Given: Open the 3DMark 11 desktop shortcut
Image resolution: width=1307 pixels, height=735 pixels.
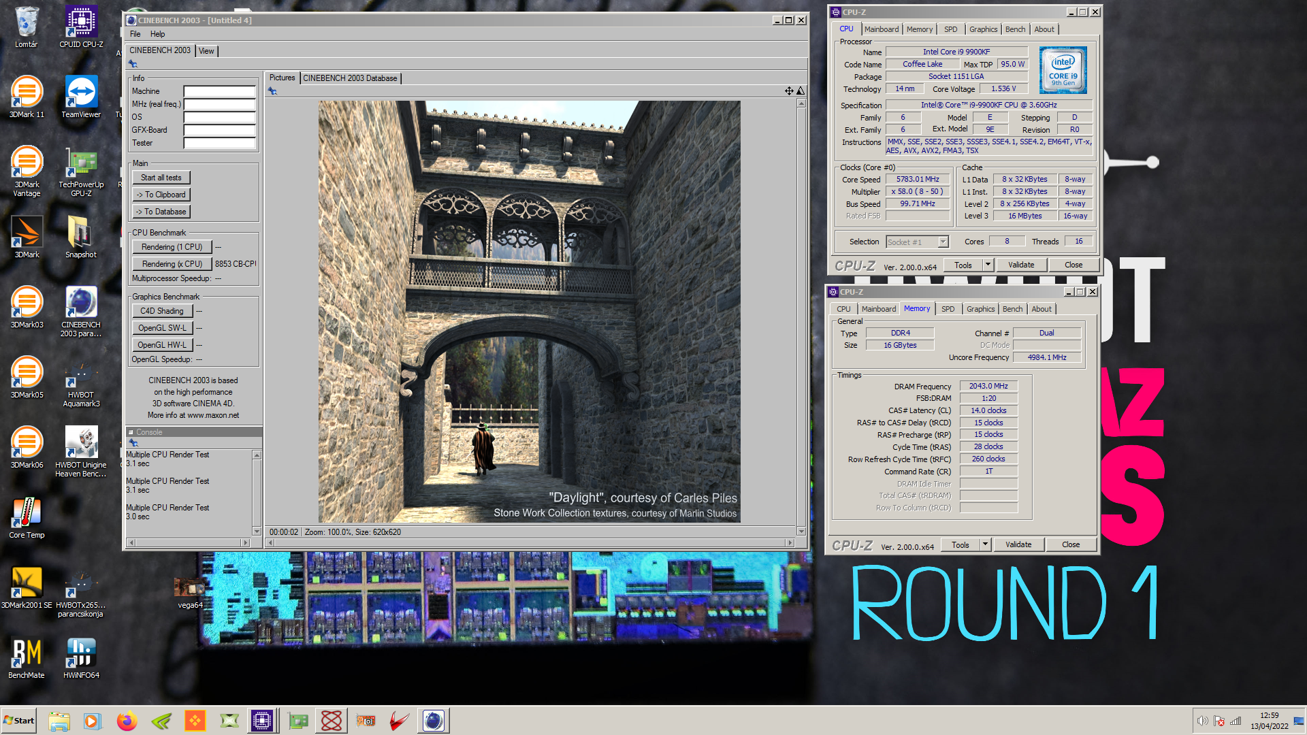Looking at the screenshot, I should click(27, 97).
